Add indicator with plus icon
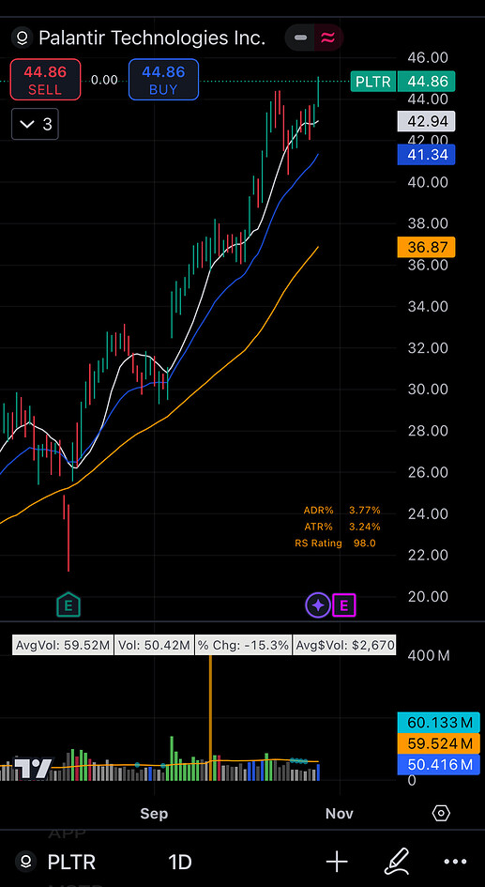 point(337,862)
